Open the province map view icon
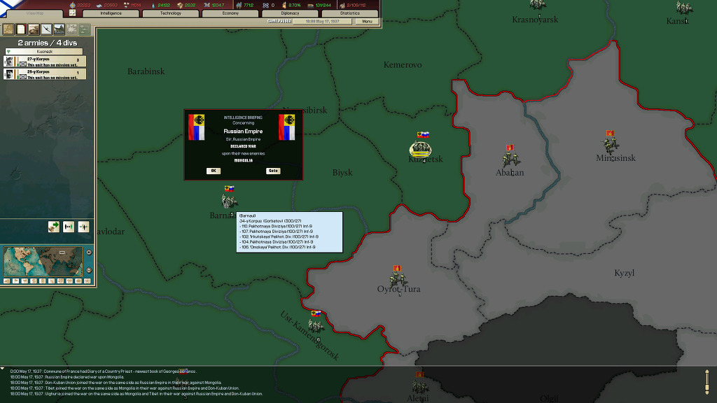The image size is (717, 403). coord(8,29)
